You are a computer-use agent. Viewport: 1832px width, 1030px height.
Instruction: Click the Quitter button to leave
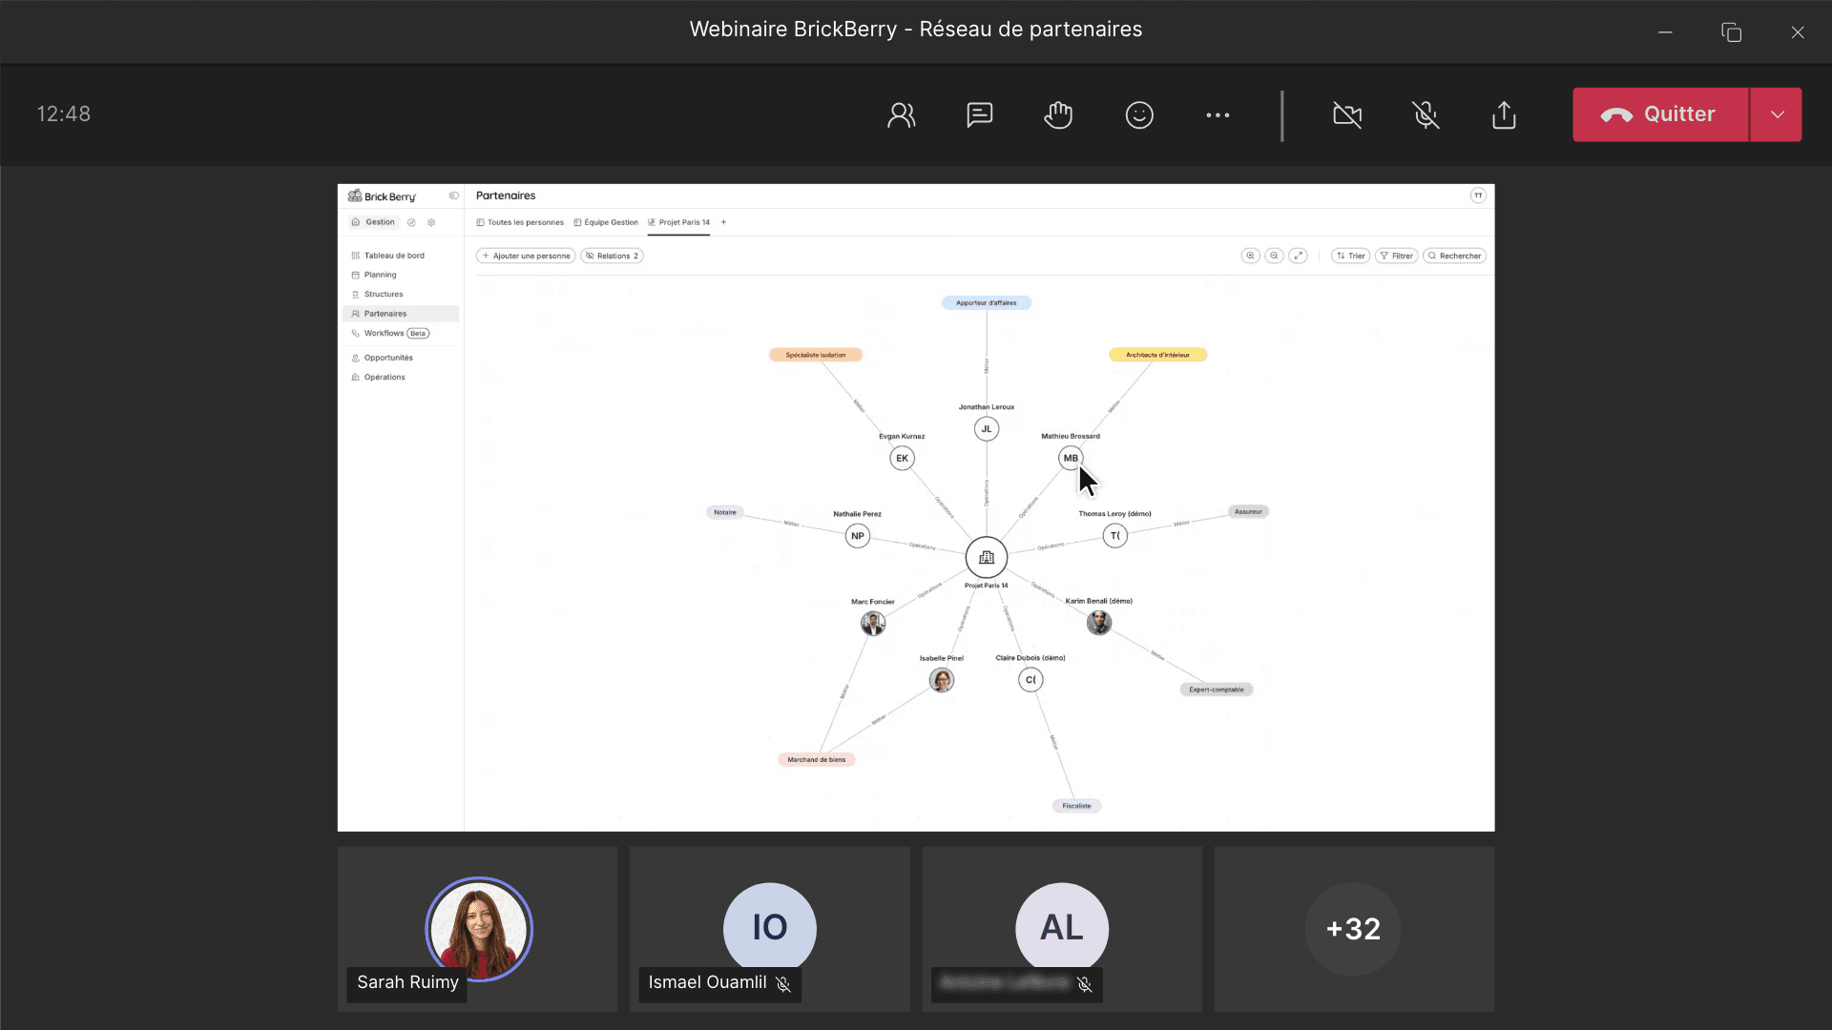pyautogui.click(x=1660, y=114)
